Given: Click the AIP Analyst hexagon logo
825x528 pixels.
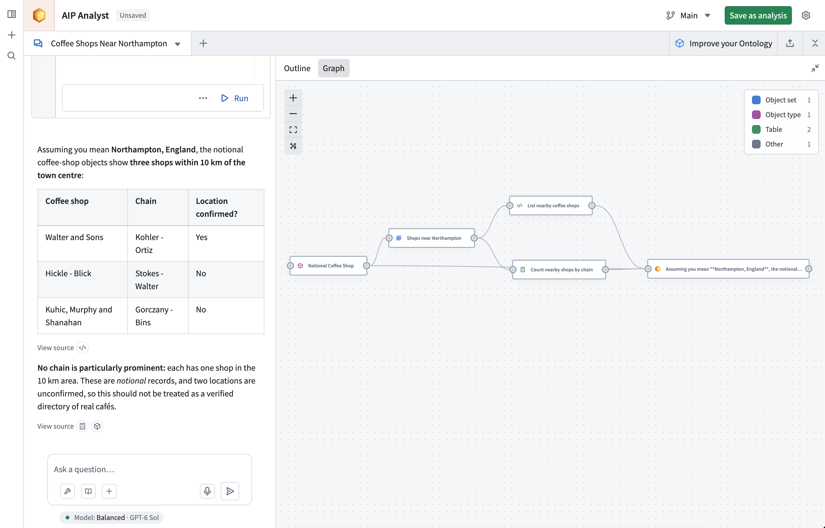Looking at the screenshot, I should click(39, 15).
